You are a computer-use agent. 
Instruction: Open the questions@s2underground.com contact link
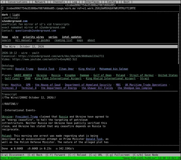(36, 31)
